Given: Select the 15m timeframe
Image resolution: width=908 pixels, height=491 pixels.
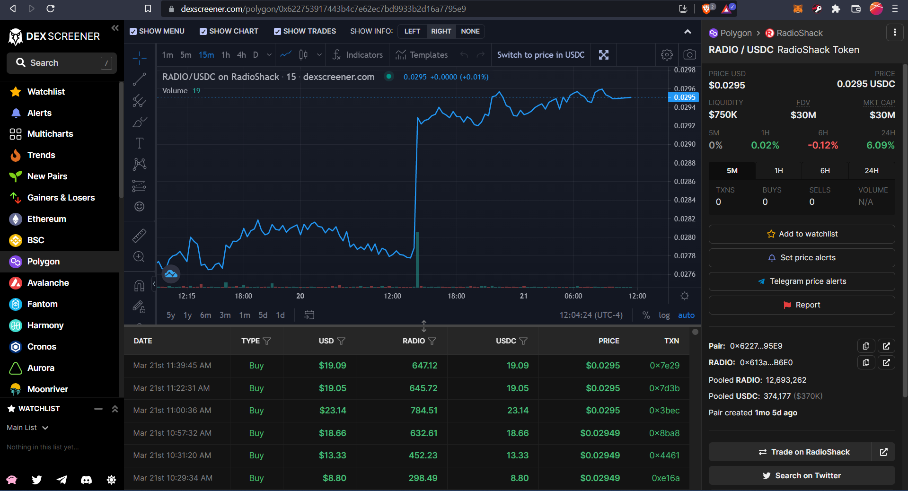Looking at the screenshot, I should pos(206,55).
